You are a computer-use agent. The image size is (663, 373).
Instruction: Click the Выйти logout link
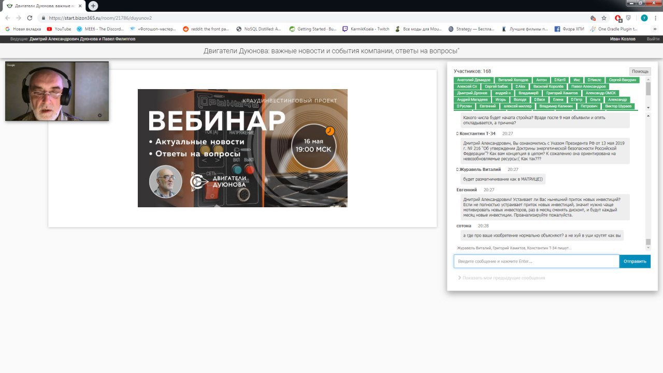coord(653,39)
